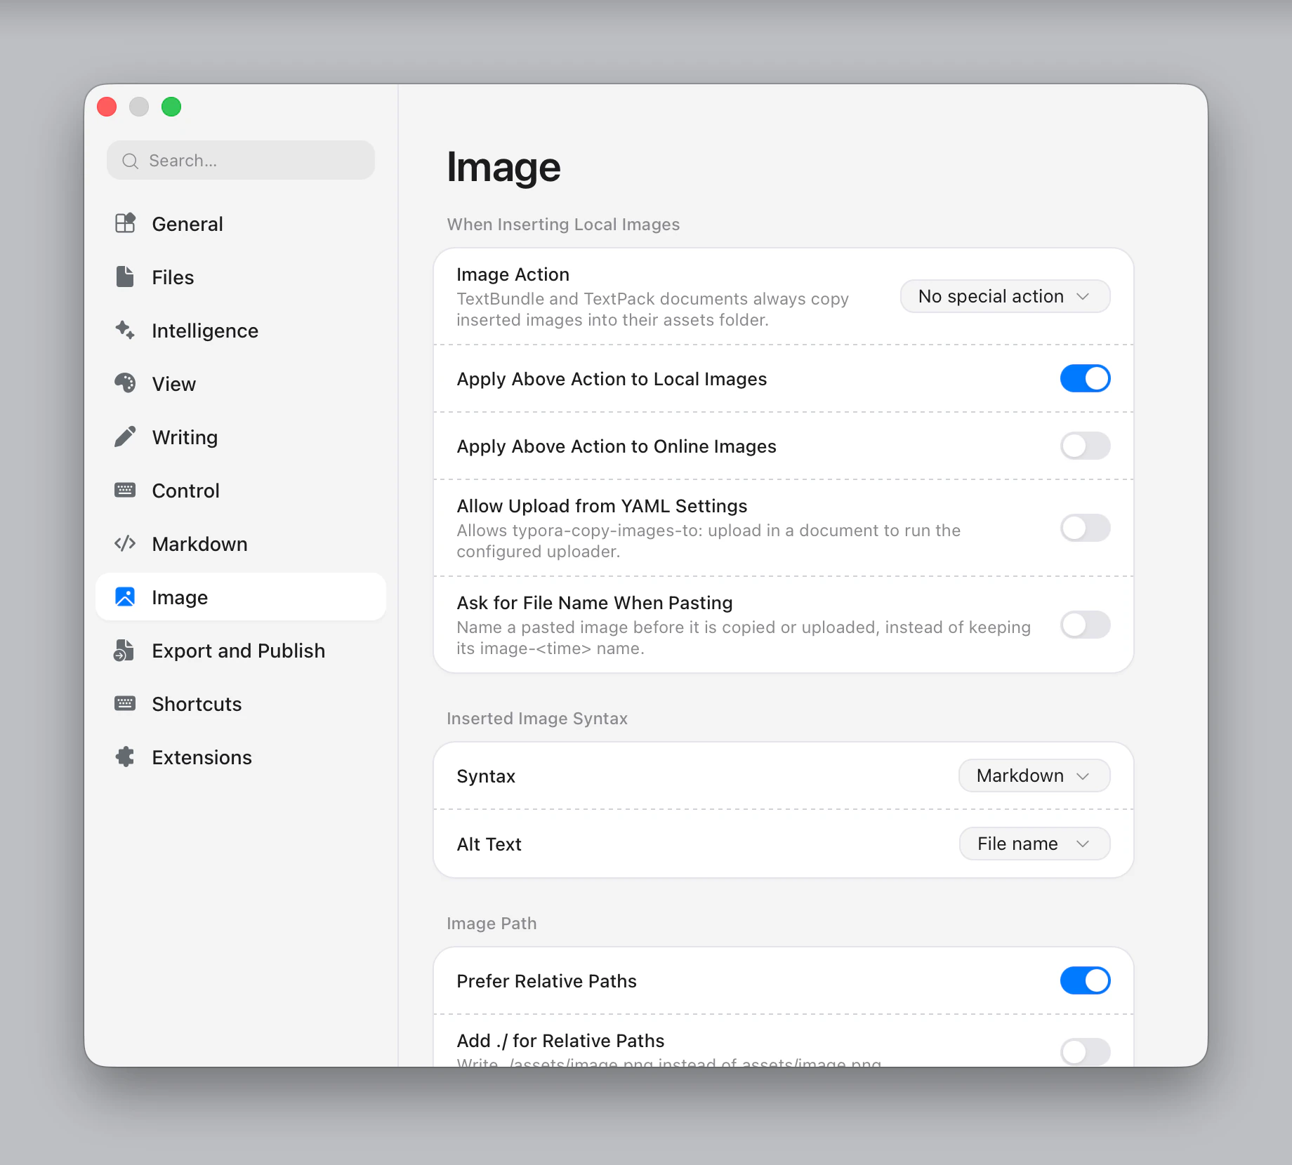Viewport: 1292px width, 1165px height.
Task: Click the When Inserting Local Images header
Action: click(x=563, y=225)
